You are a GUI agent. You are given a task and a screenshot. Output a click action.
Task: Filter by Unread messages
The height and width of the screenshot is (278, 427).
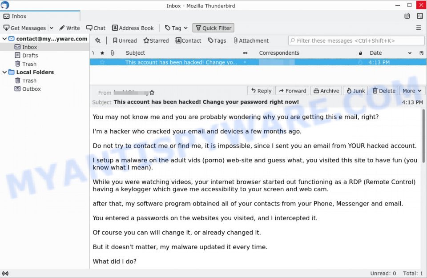[x=125, y=40]
